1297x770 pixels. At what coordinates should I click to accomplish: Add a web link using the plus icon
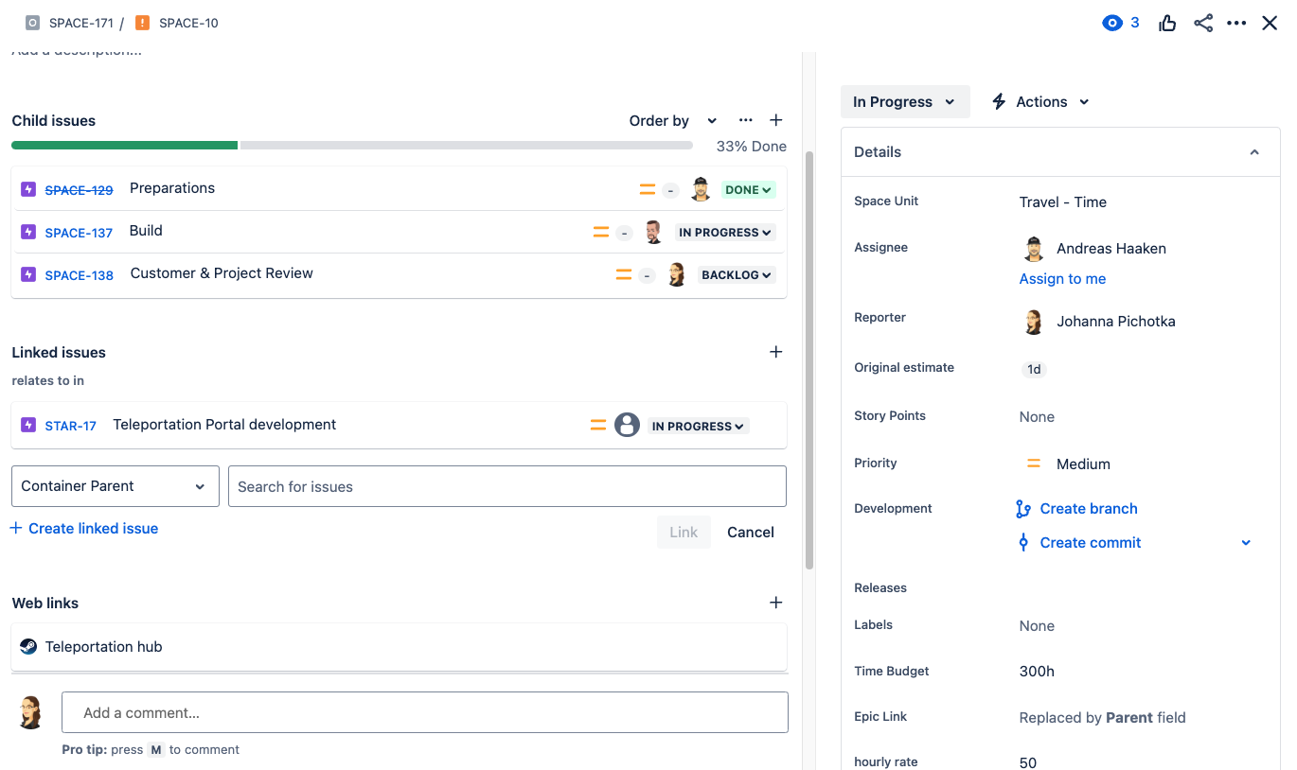pyautogui.click(x=775, y=603)
